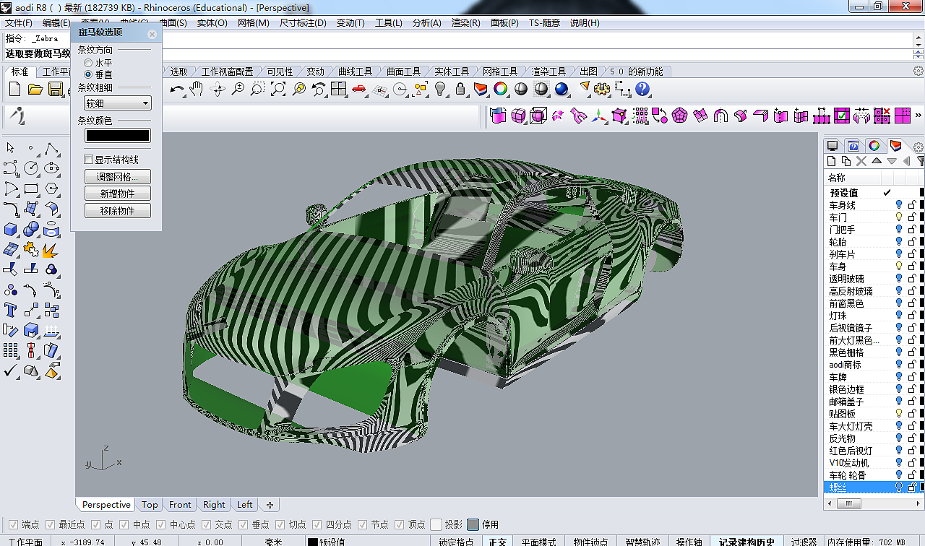Enable the show isocurves checkbox

[89, 160]
